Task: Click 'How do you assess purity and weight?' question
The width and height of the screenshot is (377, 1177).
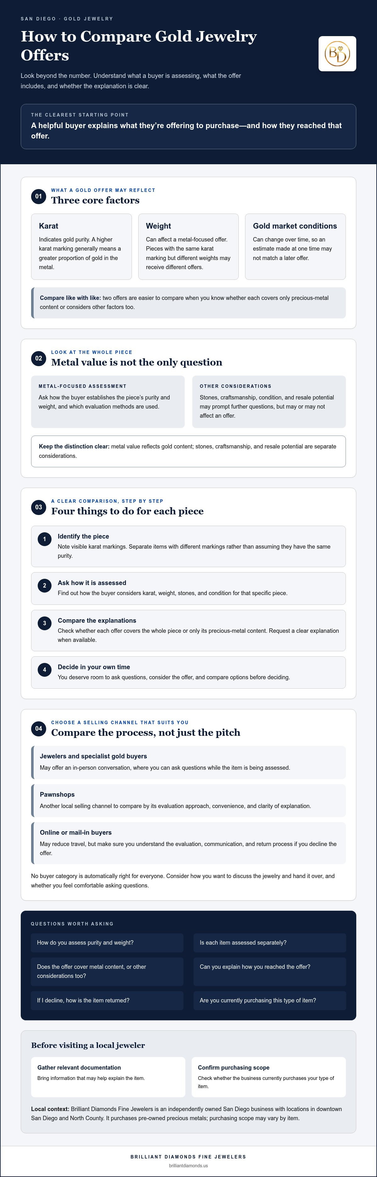Action: pos(107,943)
